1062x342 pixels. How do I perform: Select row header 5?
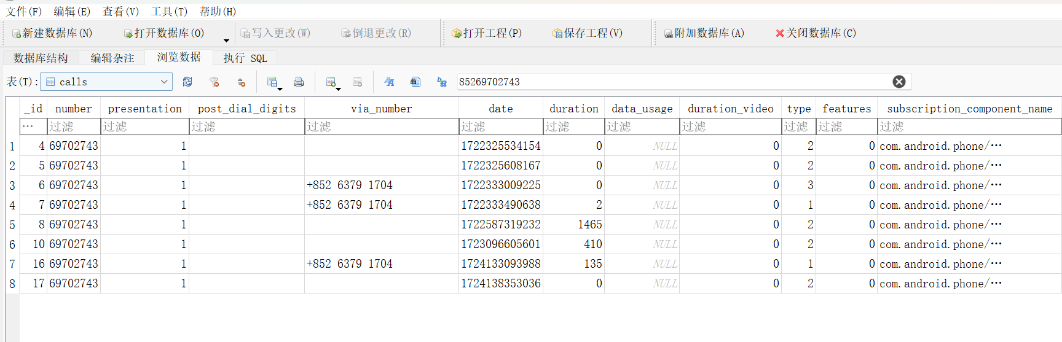pos(12,225)
